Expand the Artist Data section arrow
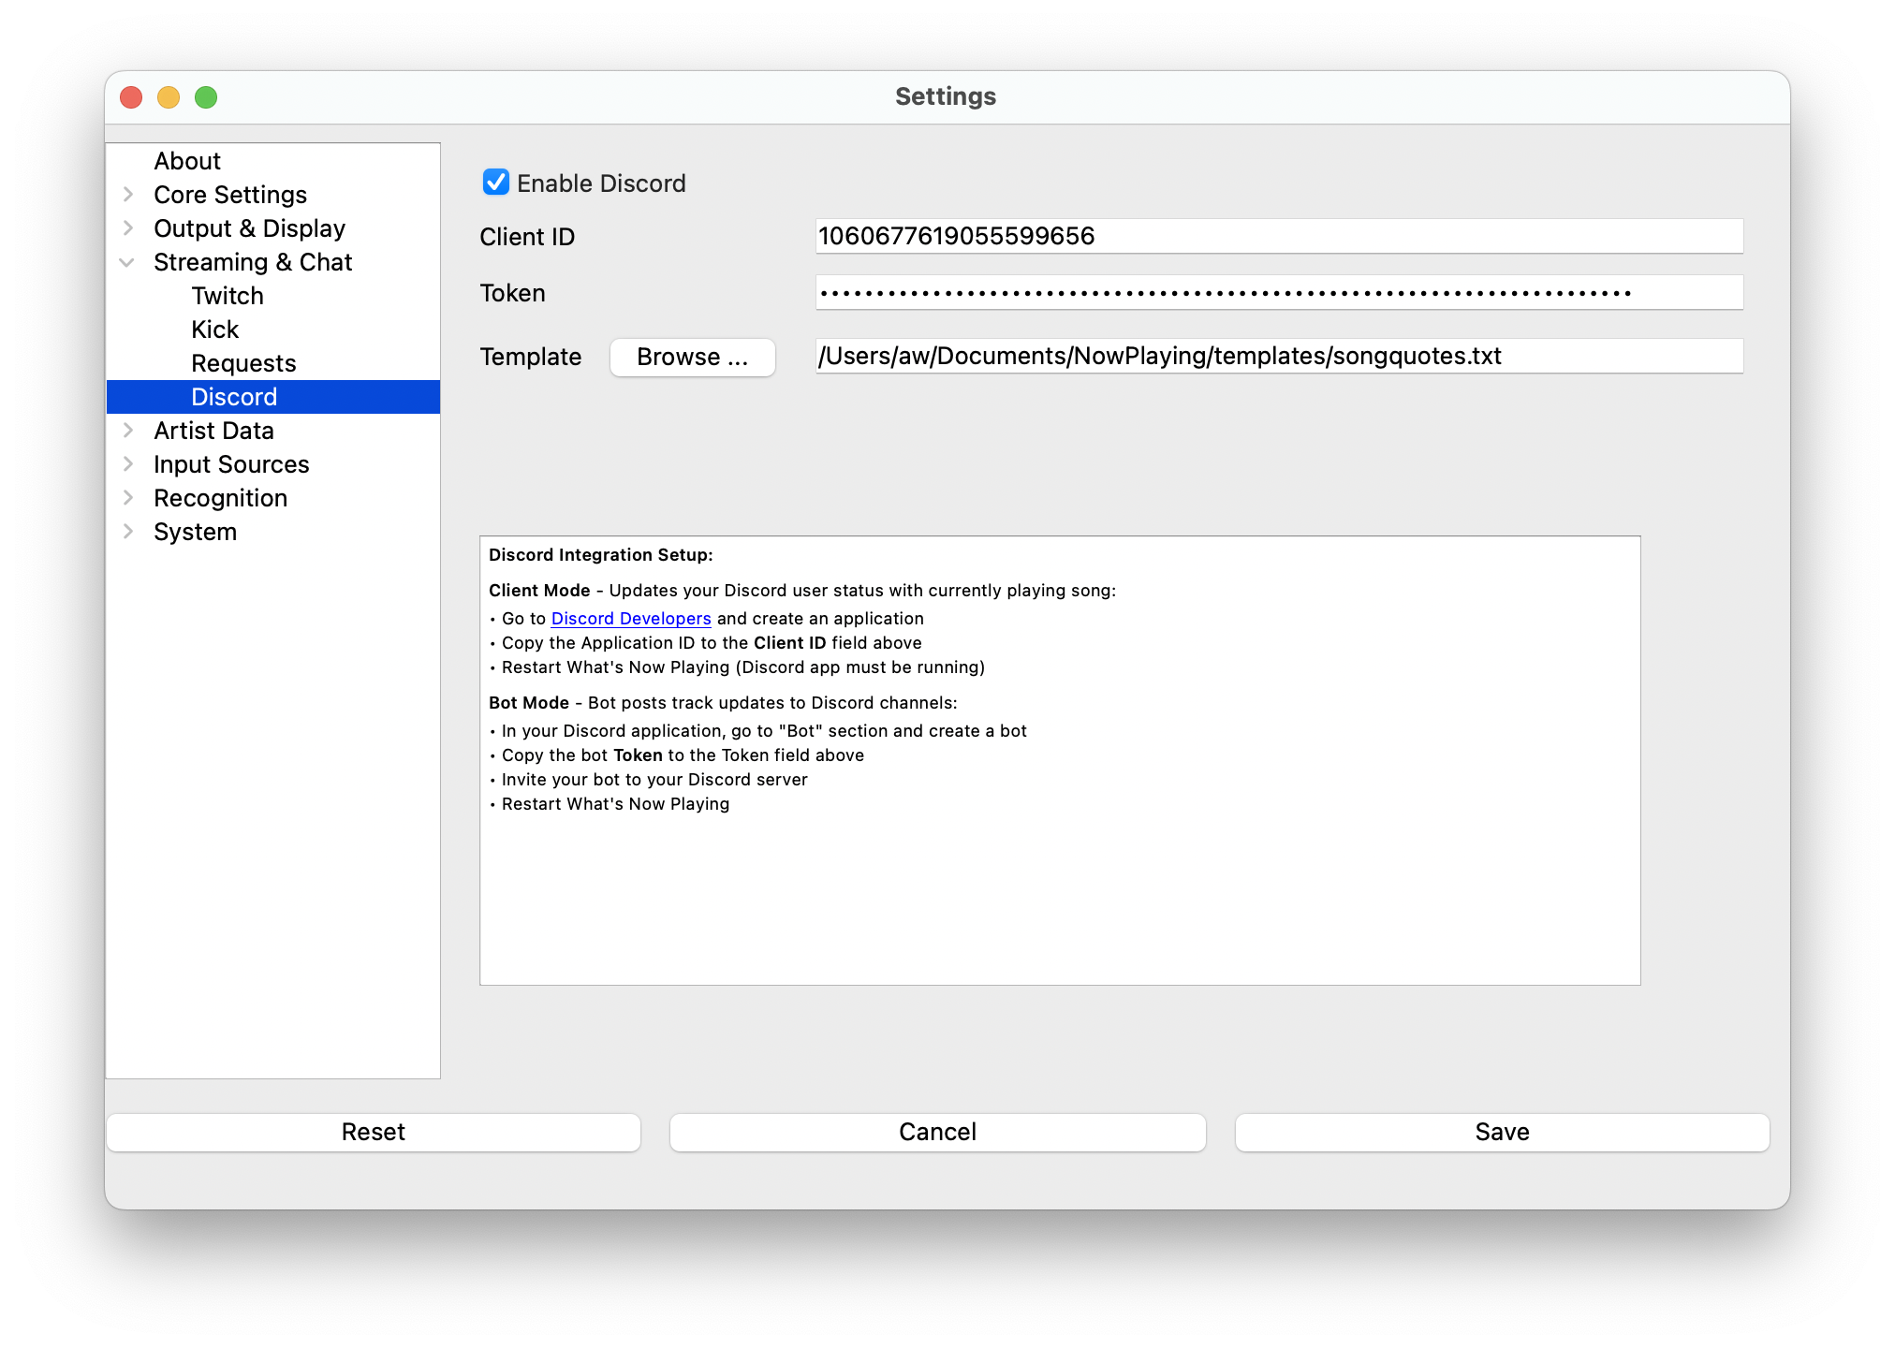The width and height of the screenshot is (1895, 1348). tap(128, 431)
